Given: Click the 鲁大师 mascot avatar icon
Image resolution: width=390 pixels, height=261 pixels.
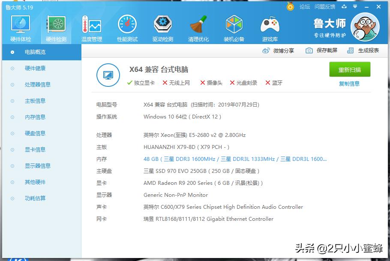Looking at the screenshot, I should pyautogui.click(x=365, y=27).
